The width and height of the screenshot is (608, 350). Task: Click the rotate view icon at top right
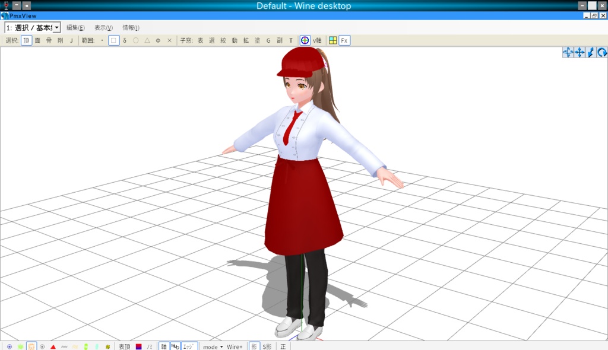[x=603, y=52]
